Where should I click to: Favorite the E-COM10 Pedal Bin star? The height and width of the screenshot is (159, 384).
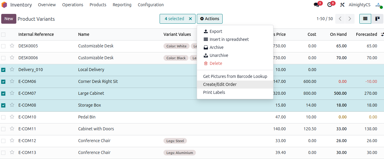coord(12,117)
